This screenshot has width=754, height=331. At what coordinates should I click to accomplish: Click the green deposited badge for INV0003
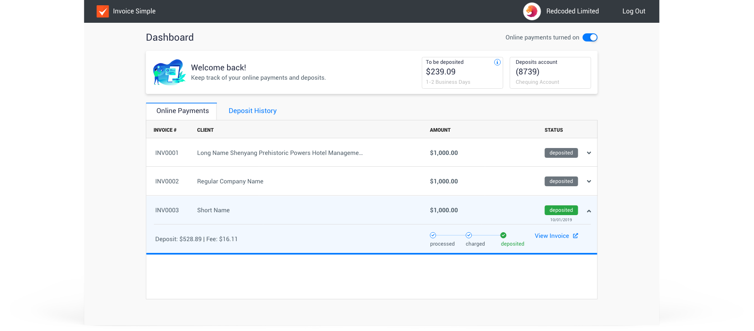(x=561, y=210)
